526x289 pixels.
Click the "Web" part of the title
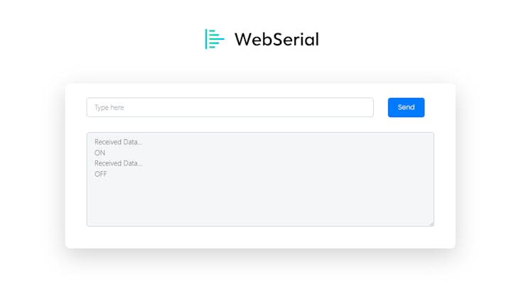[x=252, y=39]
